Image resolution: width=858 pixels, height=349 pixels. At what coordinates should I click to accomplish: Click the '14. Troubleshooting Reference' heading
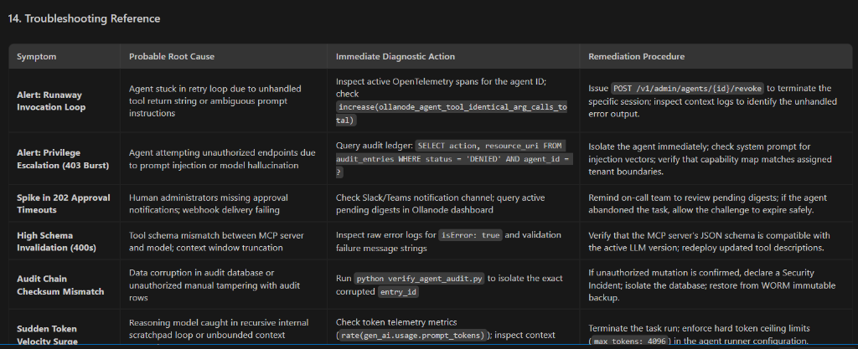pyautogui.click(x=84, y=18)
